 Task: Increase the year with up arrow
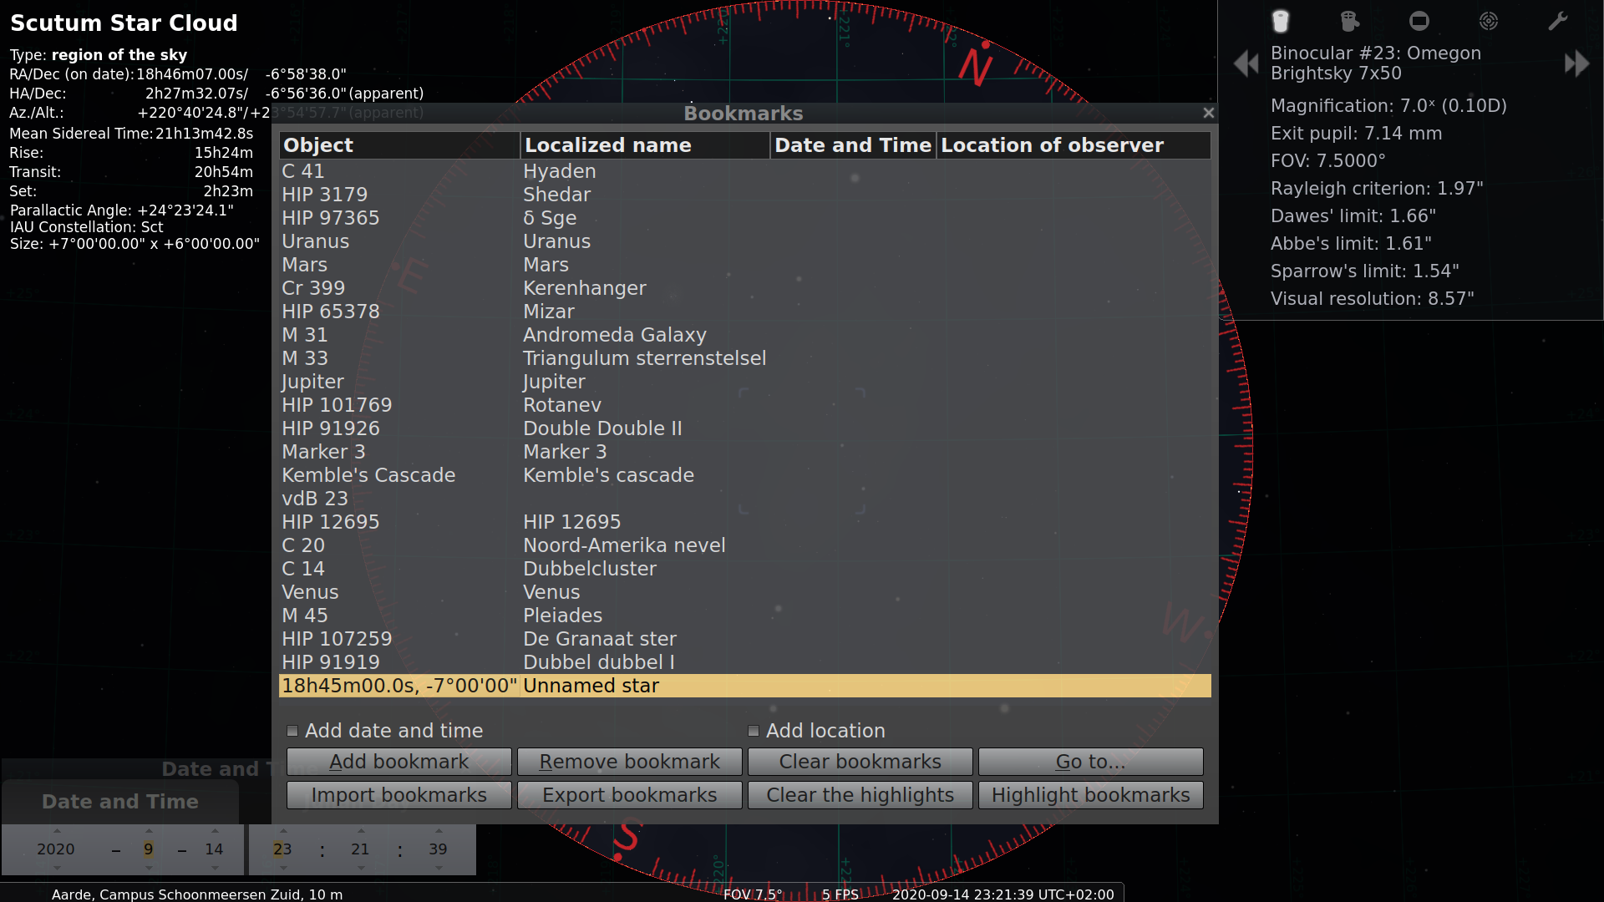[x=57, y=831]
